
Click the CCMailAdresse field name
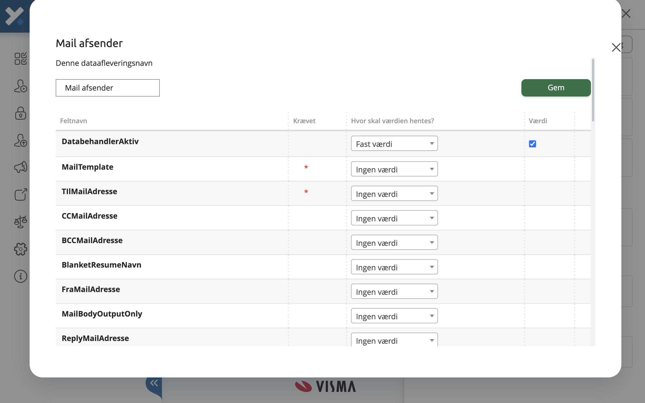[89, 216]
